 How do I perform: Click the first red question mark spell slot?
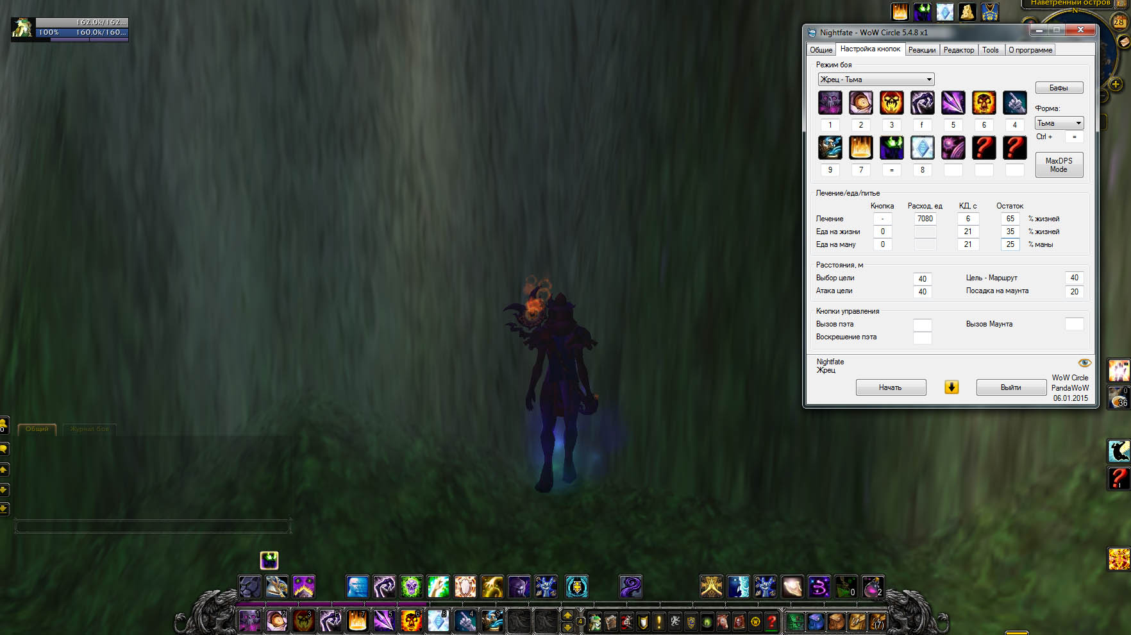(984, 148)
